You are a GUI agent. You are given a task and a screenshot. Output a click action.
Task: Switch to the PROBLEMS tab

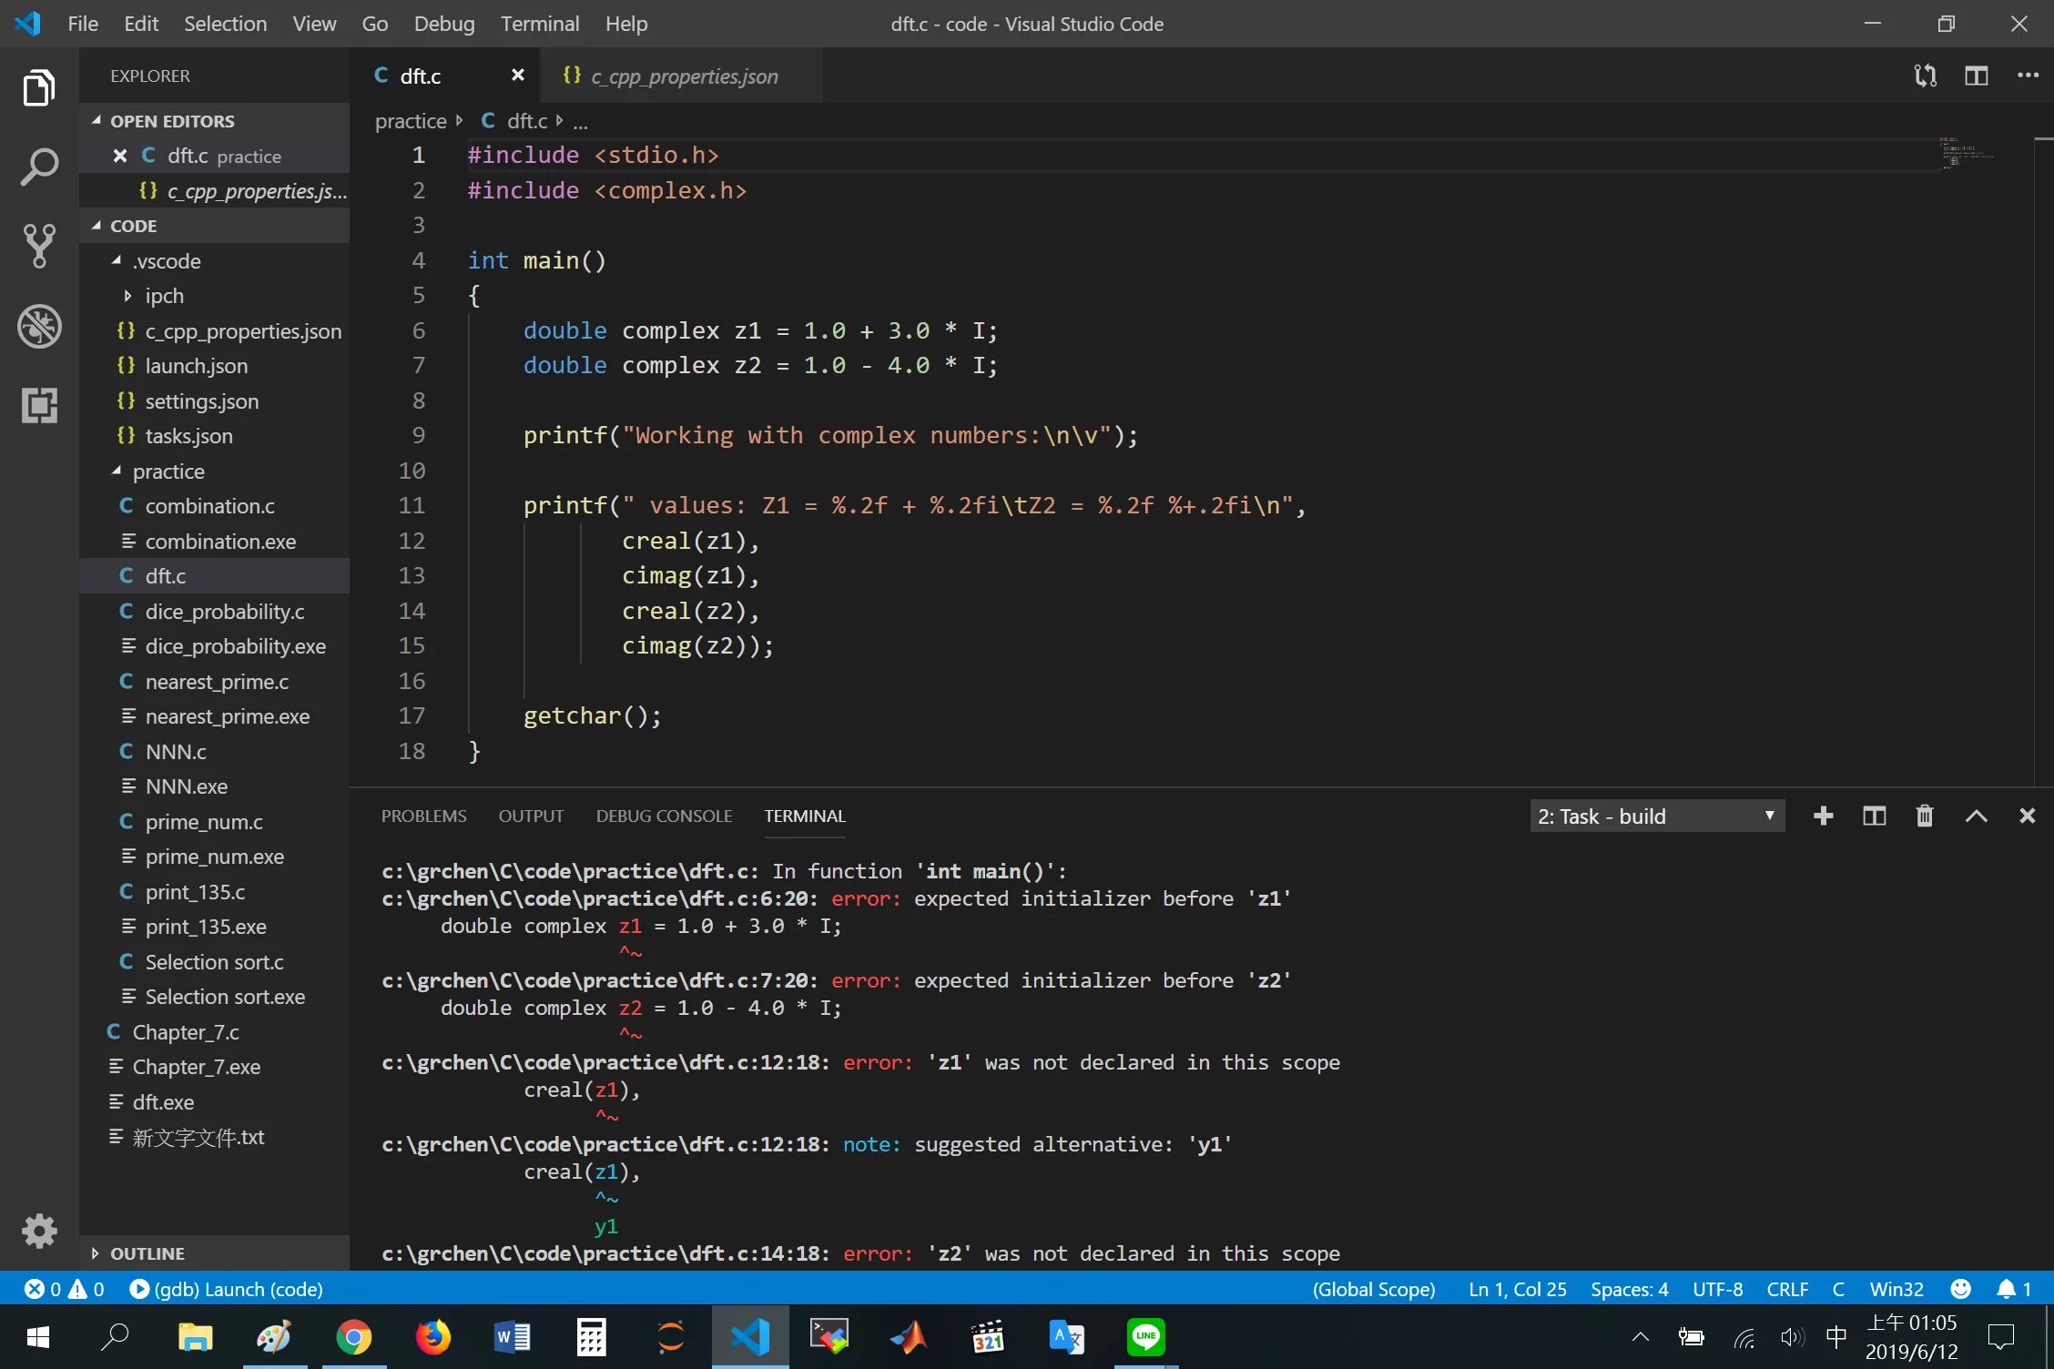pos(423,816)
